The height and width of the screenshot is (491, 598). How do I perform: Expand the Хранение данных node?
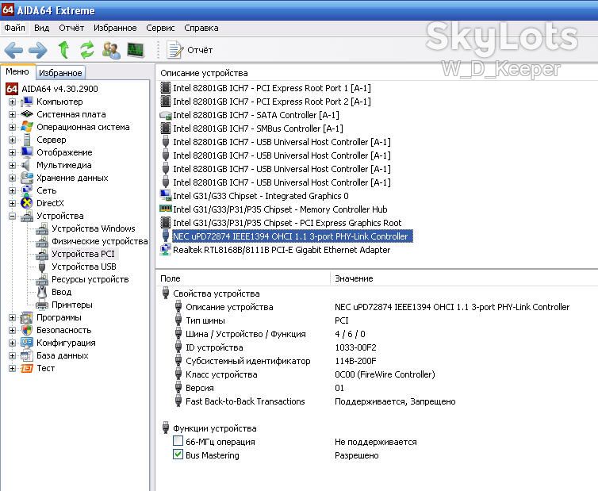tap(12, 178)
